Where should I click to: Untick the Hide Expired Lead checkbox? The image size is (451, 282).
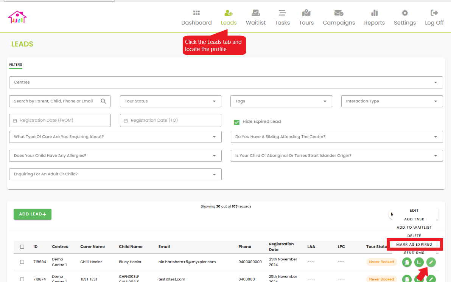click(237, 122)
